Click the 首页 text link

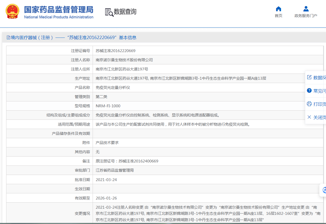pyautogui.click(x=278, y=16)
